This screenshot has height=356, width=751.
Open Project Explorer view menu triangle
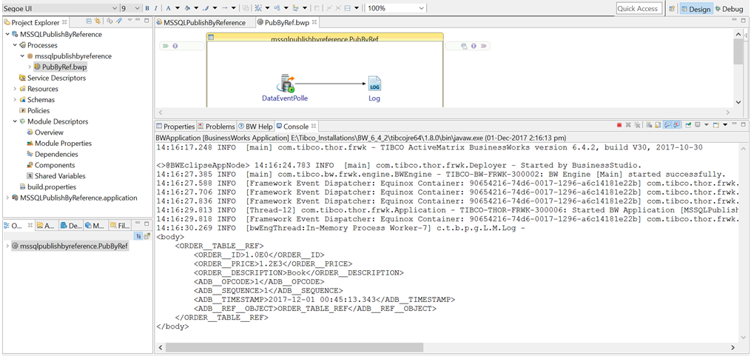coord(129,20)
